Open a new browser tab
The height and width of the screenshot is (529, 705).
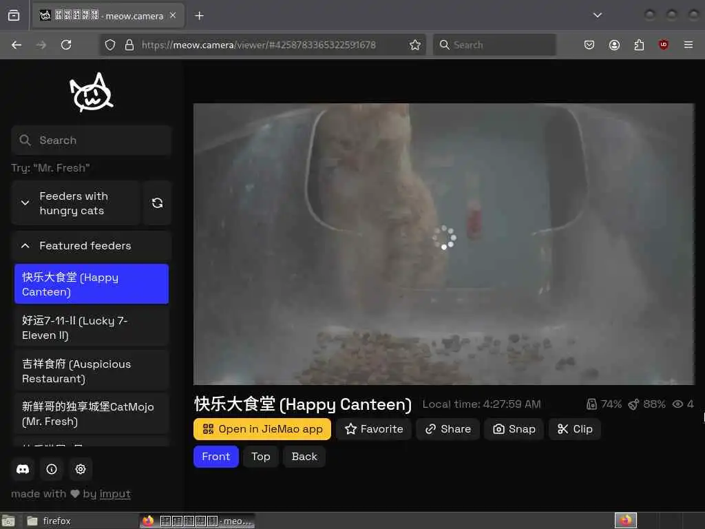[199, 16]
